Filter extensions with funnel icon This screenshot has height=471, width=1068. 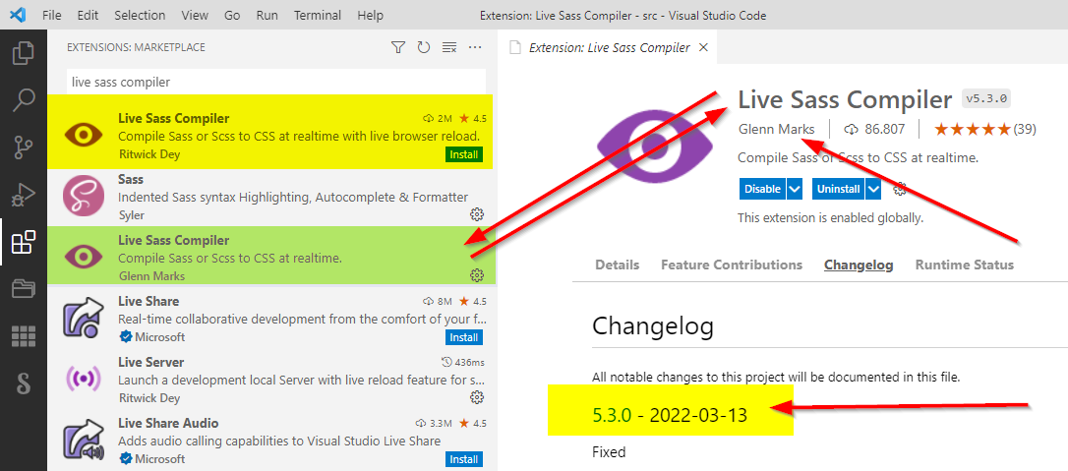tap(398, 47)
